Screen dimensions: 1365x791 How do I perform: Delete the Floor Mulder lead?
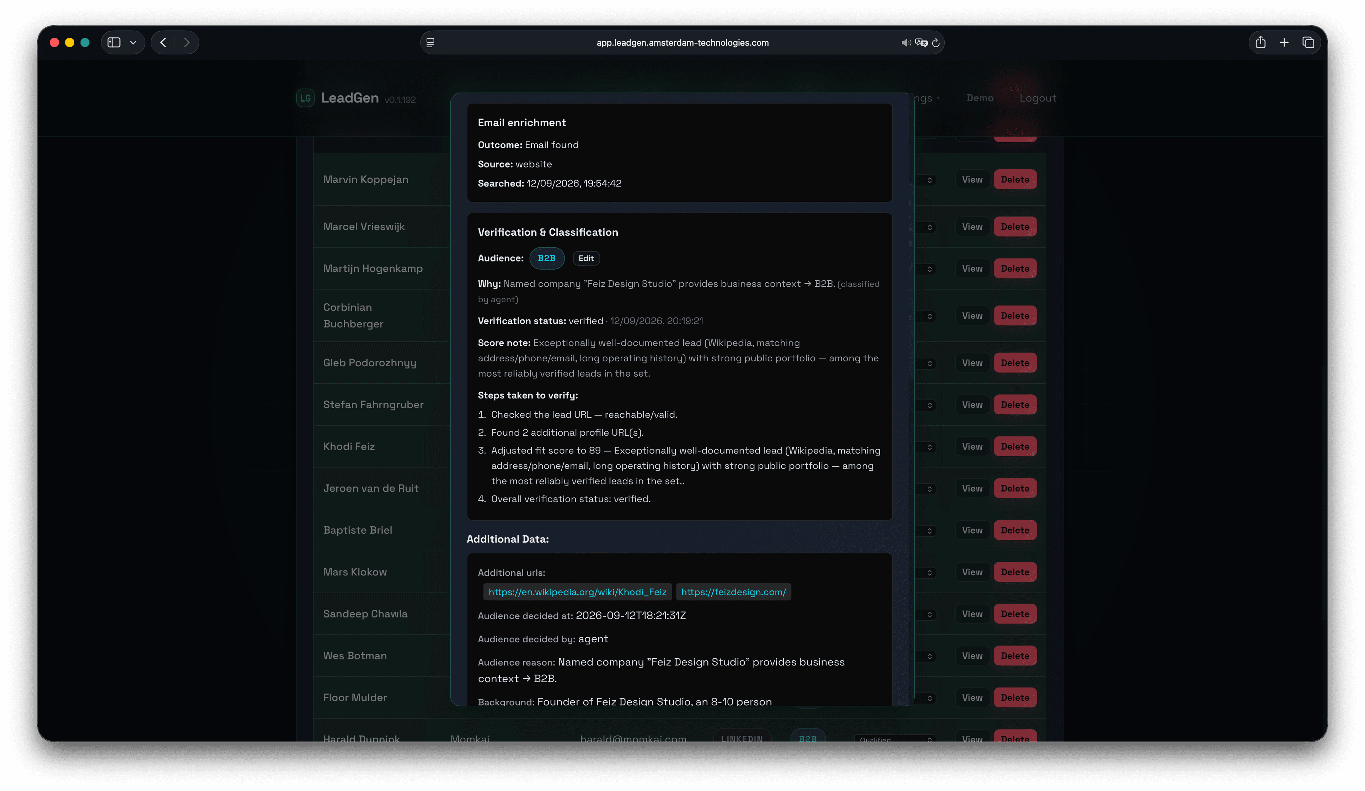point(1015,698)
